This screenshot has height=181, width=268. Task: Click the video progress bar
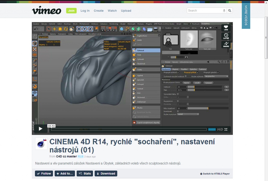pyautogui.click(x=129, y=129)
